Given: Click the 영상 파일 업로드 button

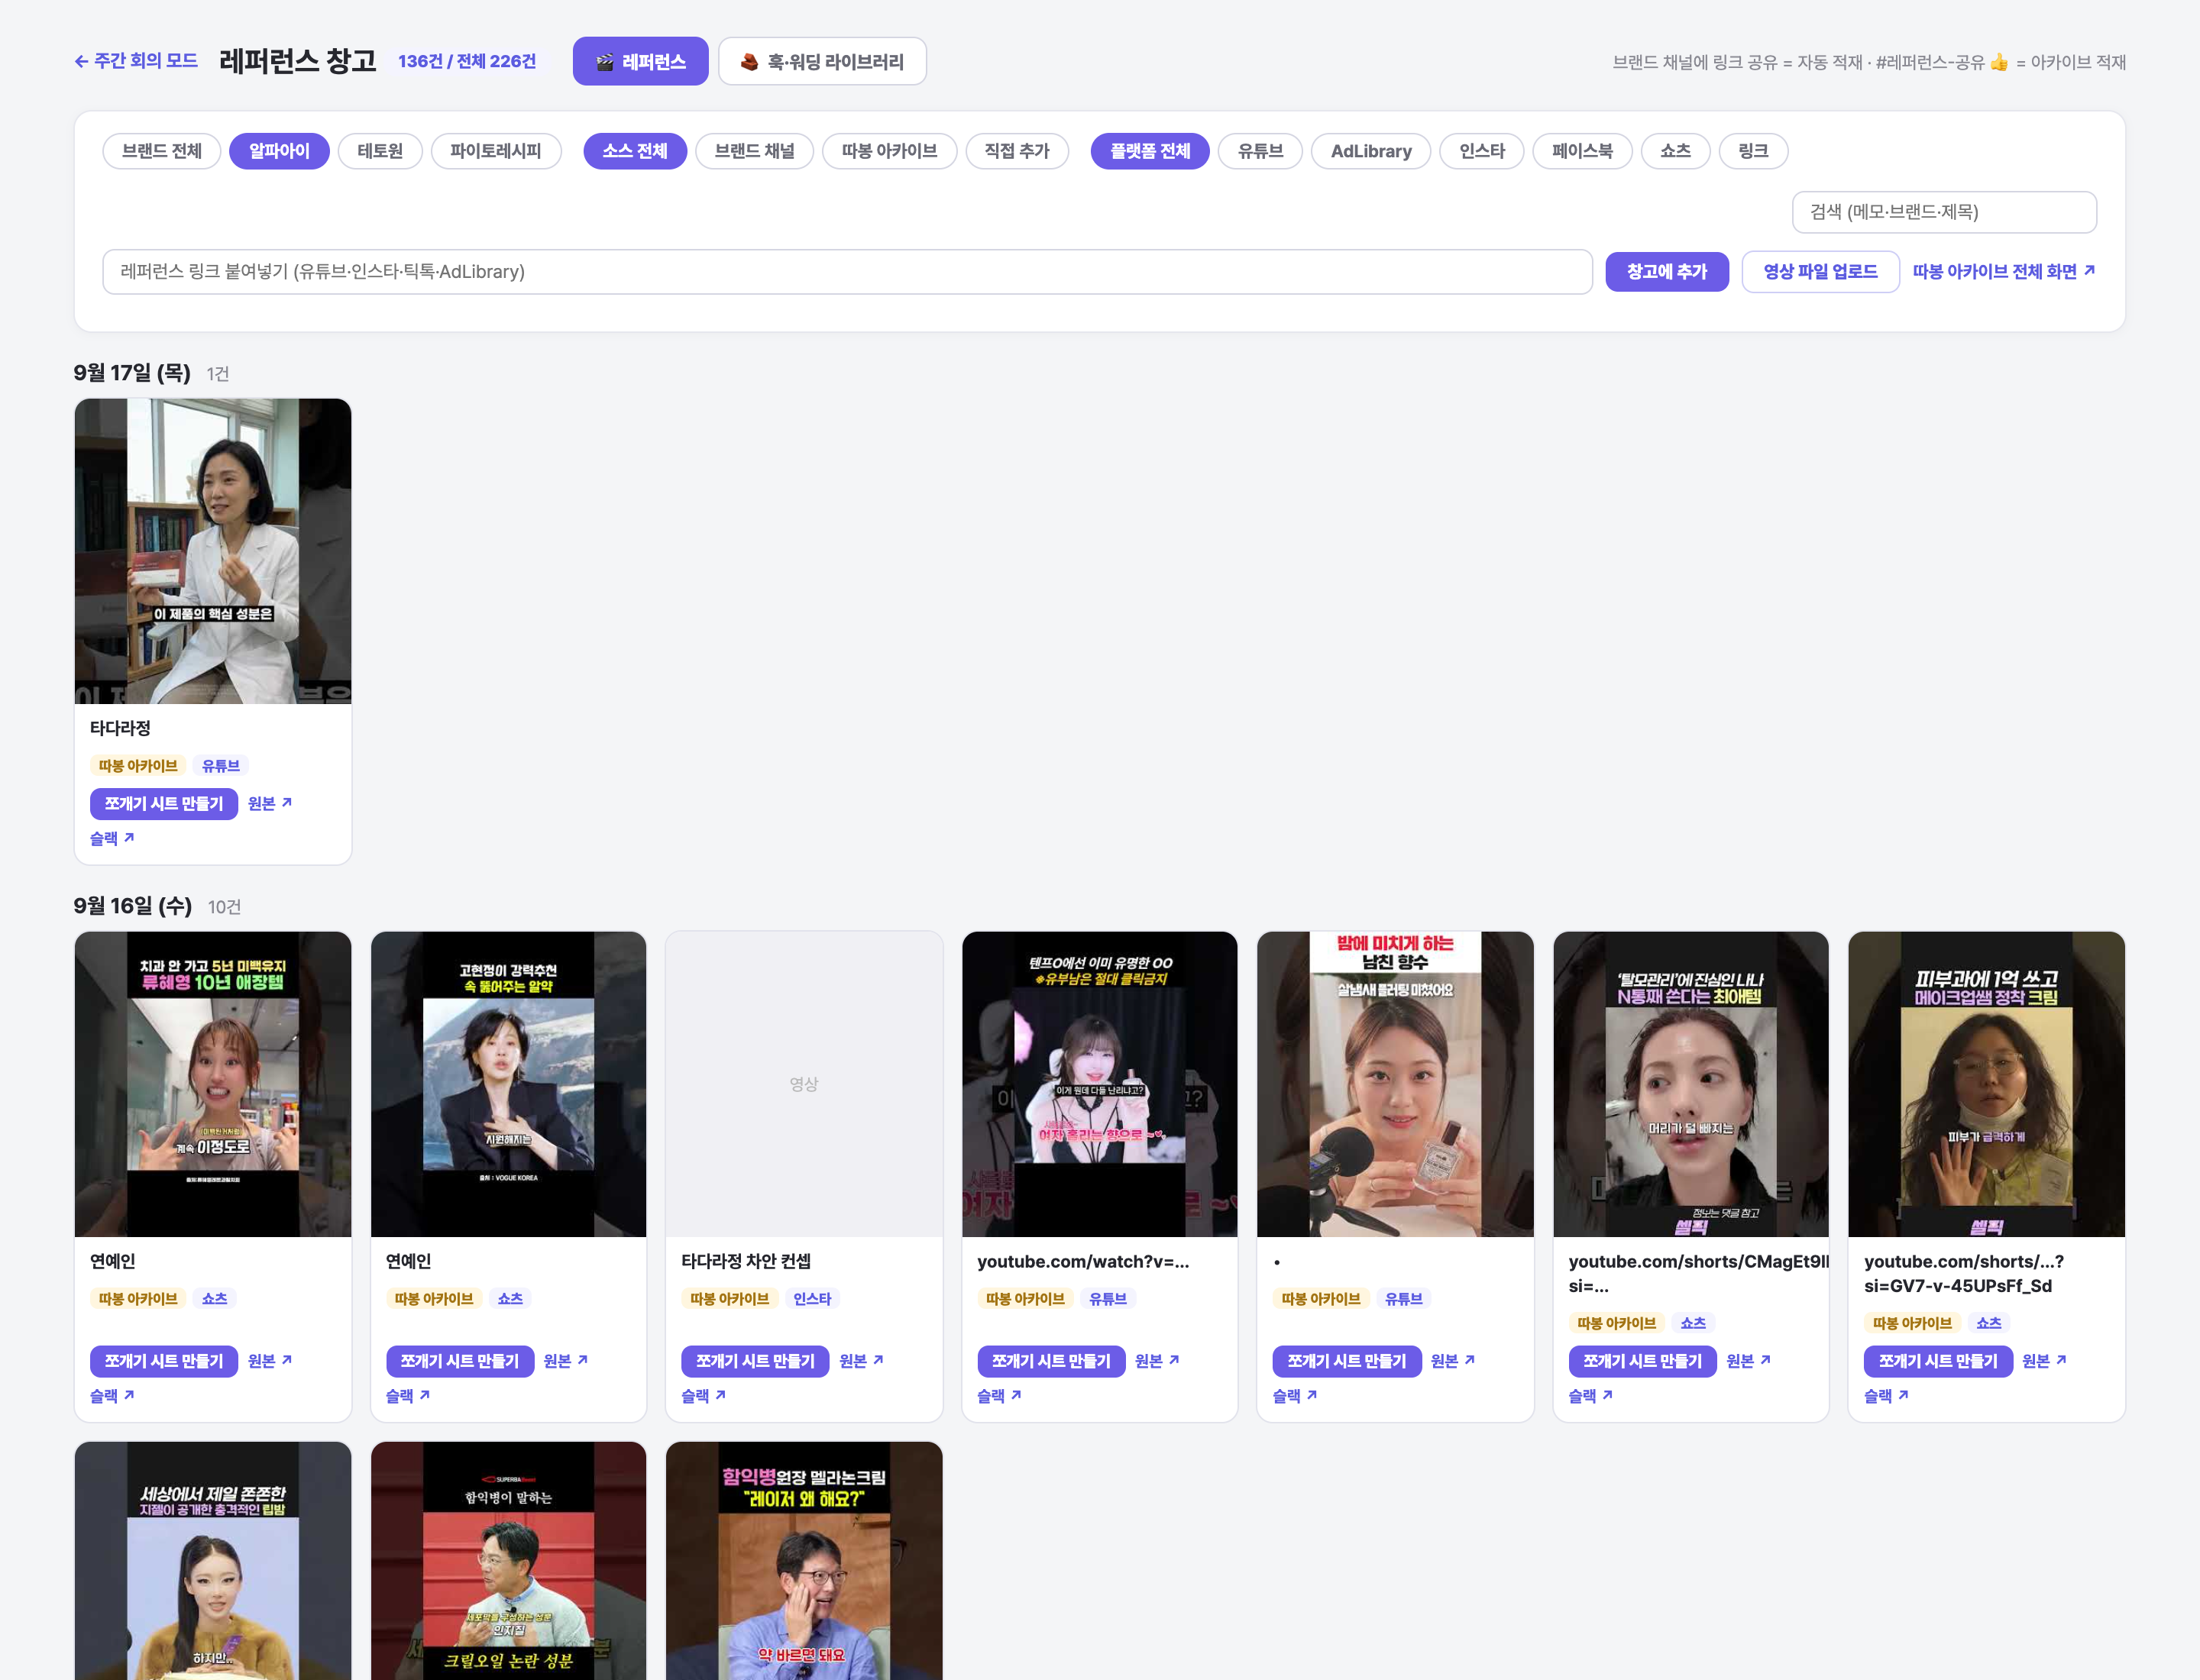Looking at the screenshot, I should click(x=1820, y=272).
